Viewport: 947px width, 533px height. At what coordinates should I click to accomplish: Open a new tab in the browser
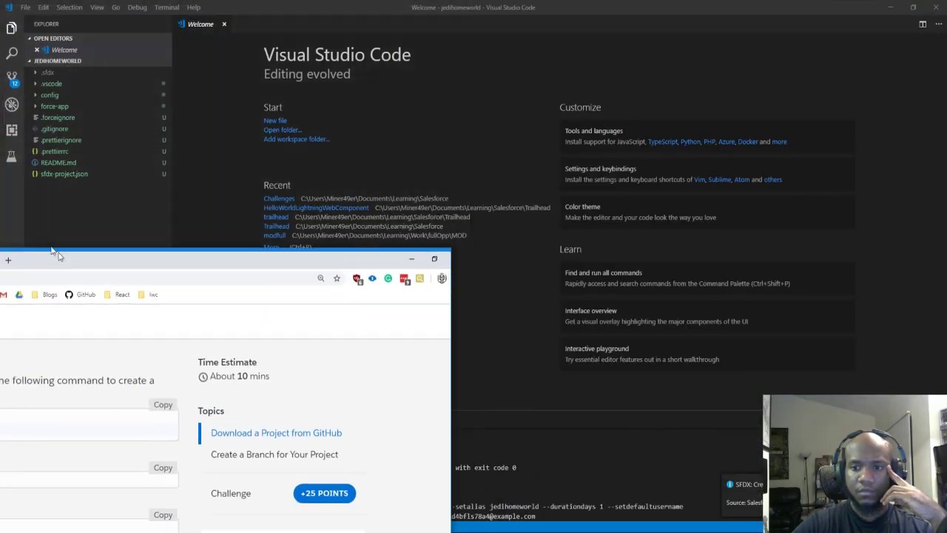(x=8, y=260)
